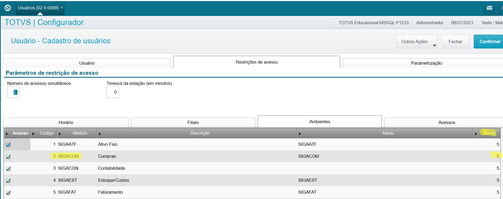This screenshot has height=199, width=503.
Task: Click the TOTVS logo icon at top left
Action: 8,8
